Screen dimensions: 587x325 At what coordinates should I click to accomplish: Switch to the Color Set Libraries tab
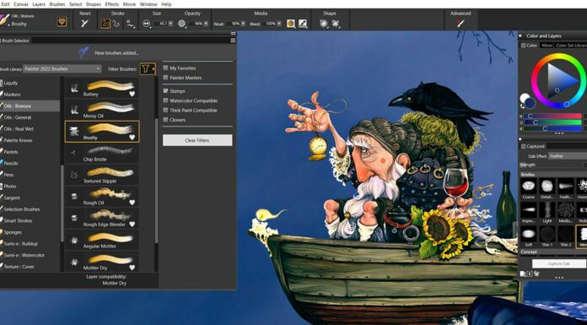[570, 46]
